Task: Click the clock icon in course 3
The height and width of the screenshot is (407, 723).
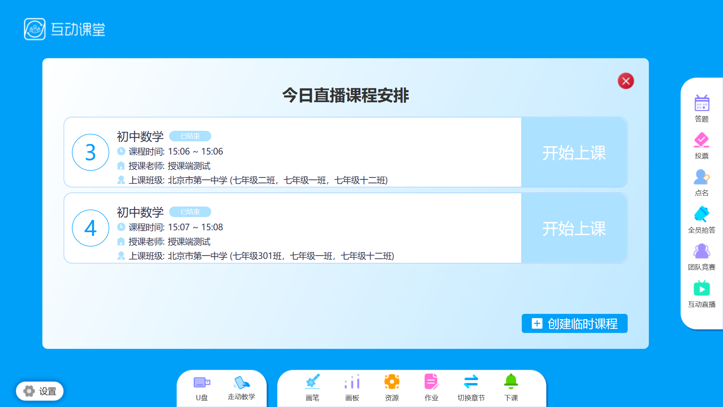Action: coord(121,151)
